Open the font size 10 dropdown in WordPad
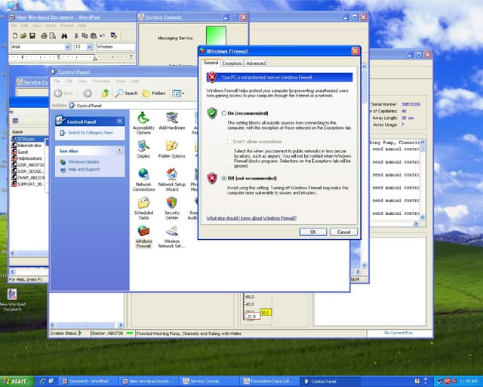Viewport: 483px width, 387px height. (x=90, y=47)
